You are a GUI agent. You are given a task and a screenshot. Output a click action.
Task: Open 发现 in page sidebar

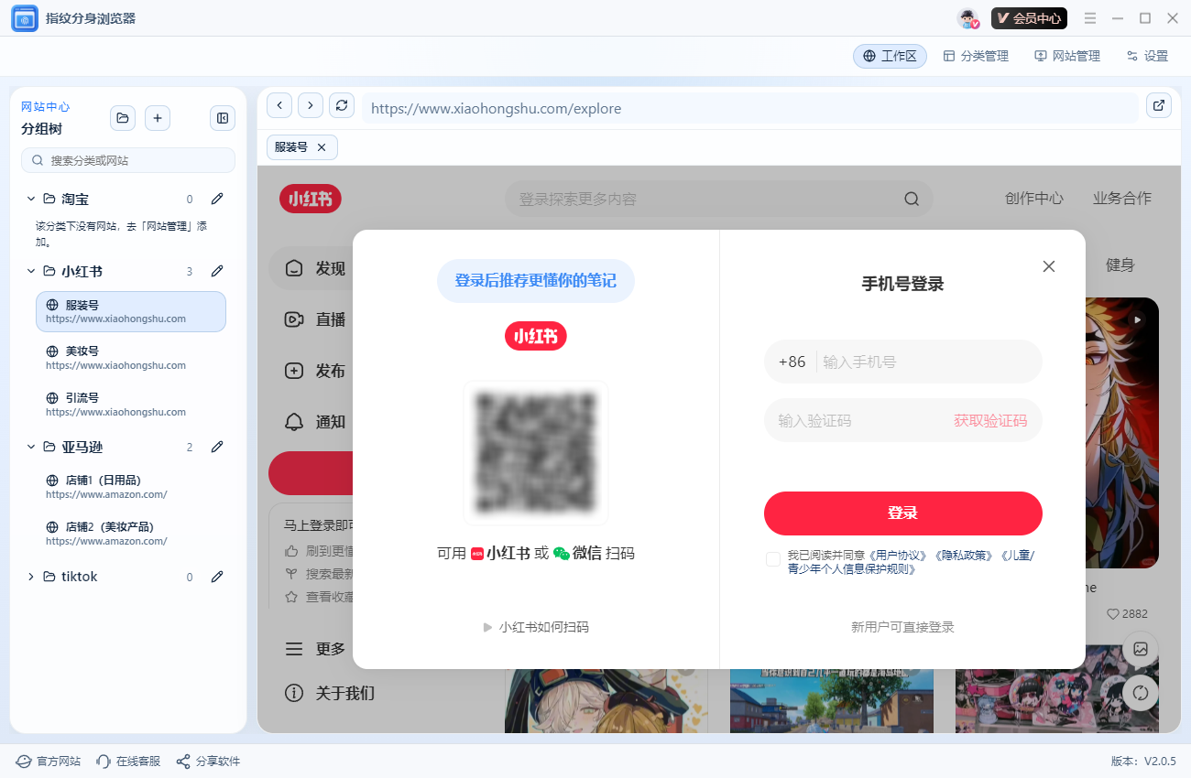(x=311, y=268)
